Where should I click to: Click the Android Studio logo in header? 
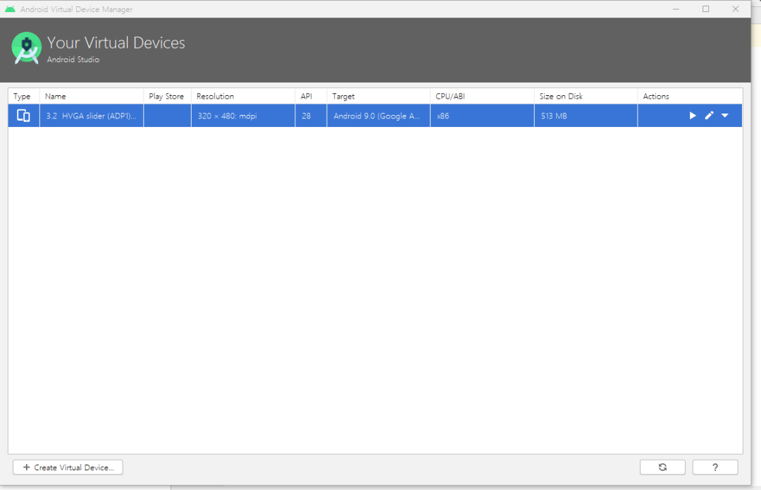click(26, 48)
